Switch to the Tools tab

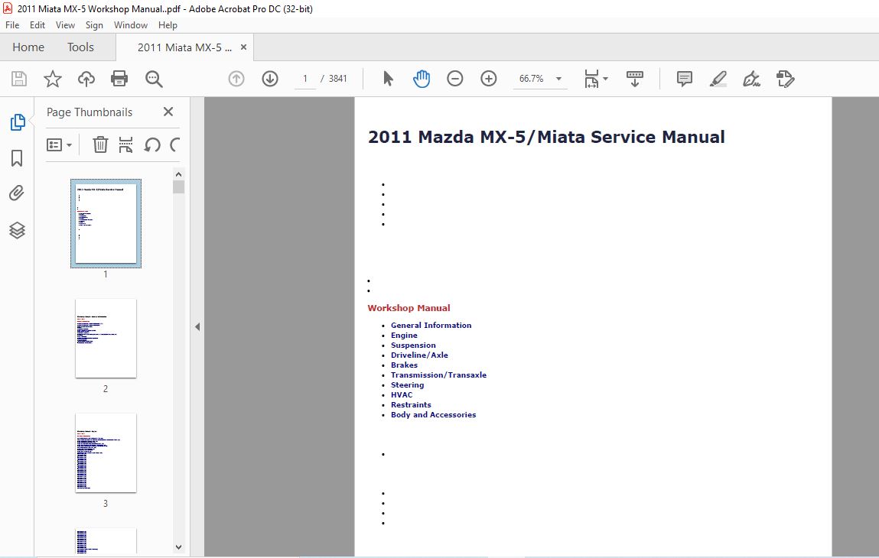pyautogui.click(x=81, y=47)
